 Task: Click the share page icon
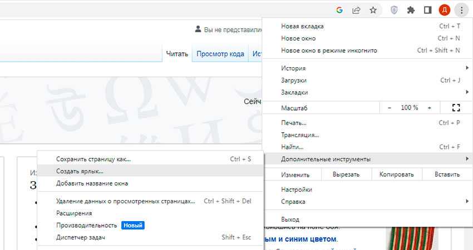tap(356, 10)
